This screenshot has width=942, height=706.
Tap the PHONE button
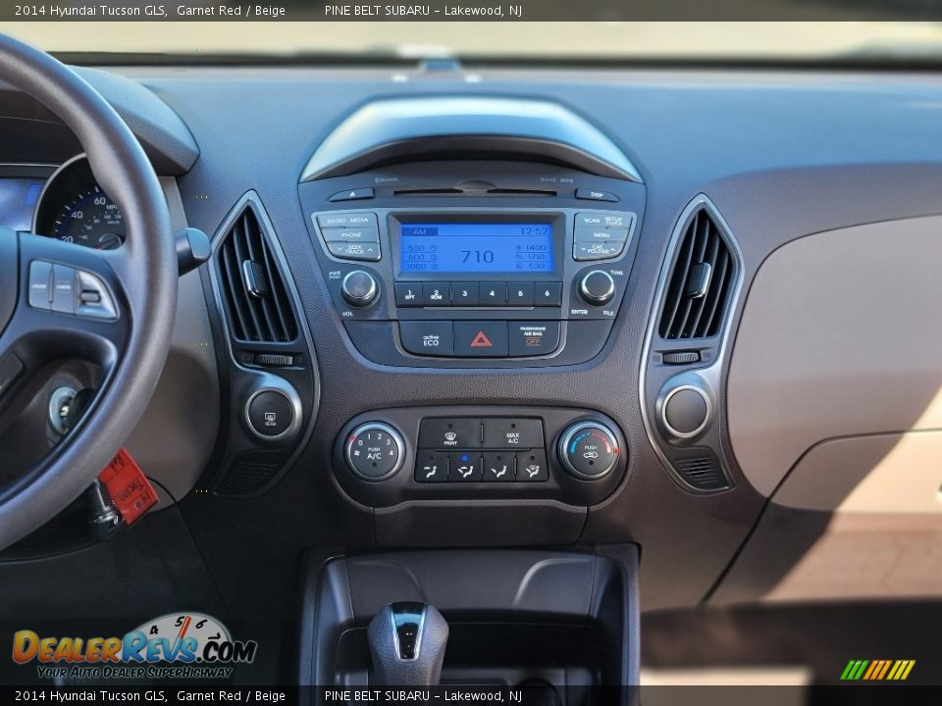[350, 234]
